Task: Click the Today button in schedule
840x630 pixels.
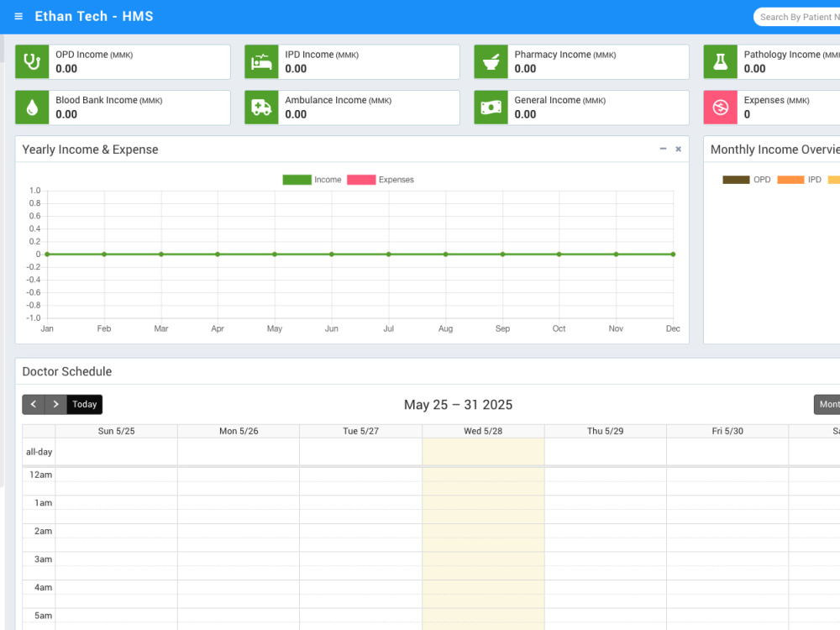Action: [x=85, y=405]
